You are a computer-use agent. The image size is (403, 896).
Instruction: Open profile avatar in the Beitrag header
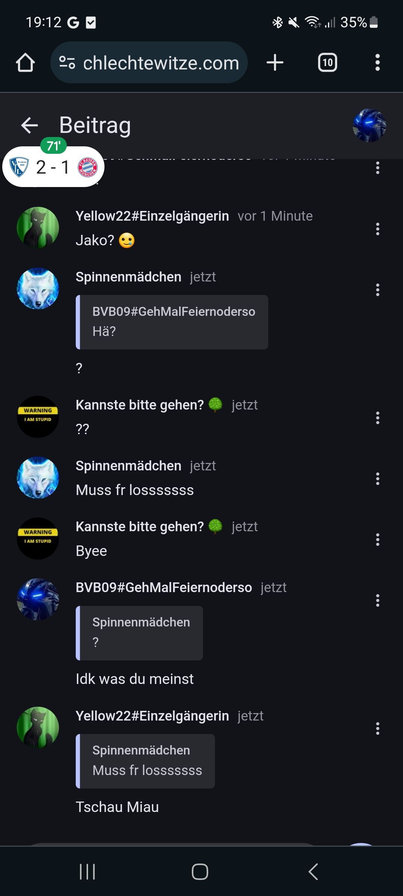369,125
